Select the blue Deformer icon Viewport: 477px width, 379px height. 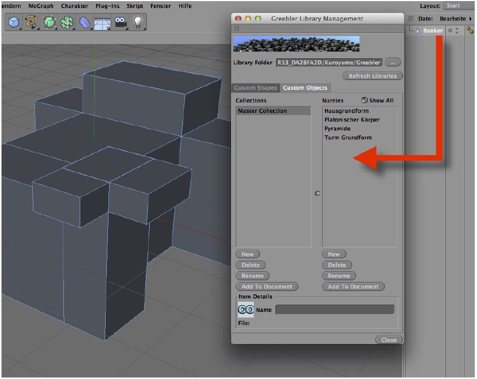click(84, 23)
